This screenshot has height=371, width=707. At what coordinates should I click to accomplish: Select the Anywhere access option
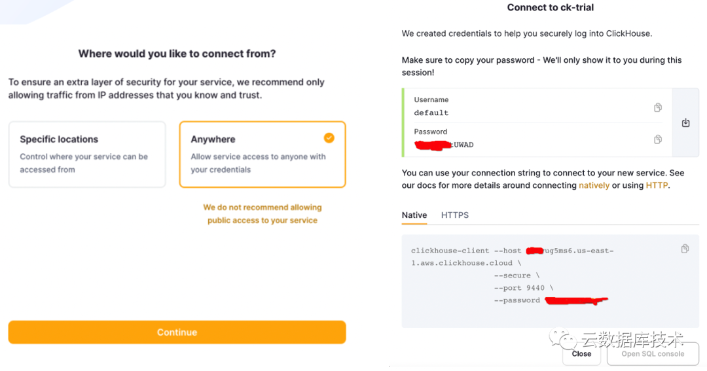(262, 154)
